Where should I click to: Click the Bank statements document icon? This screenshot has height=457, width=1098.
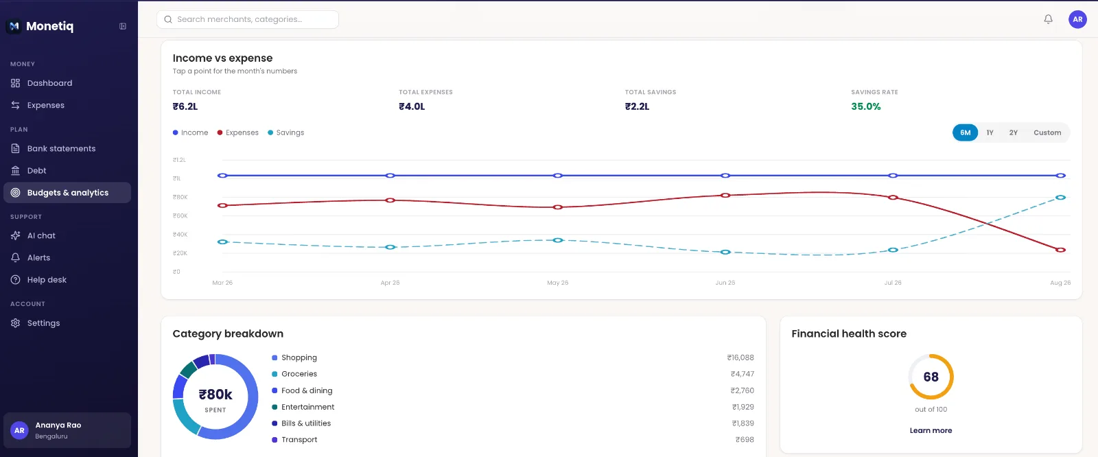tap(15, 148)
